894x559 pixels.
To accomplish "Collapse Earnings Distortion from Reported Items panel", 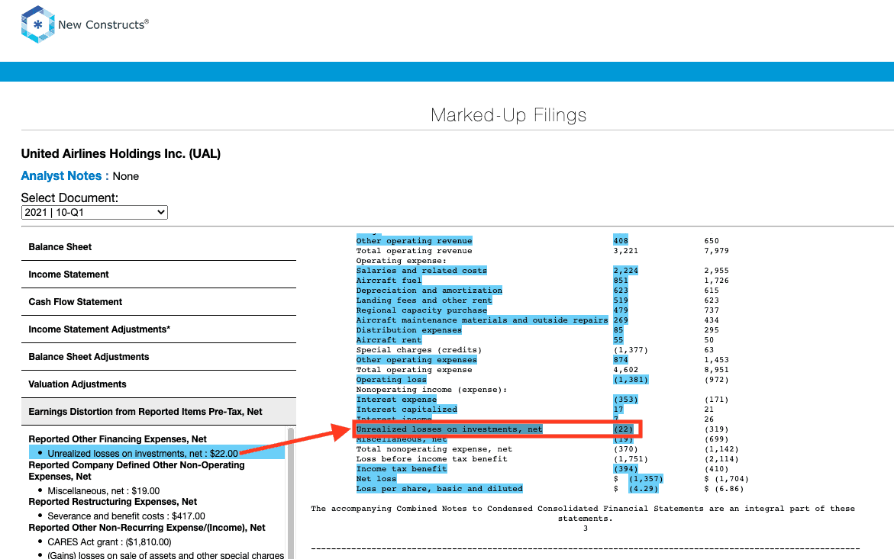I will [x=159, y=412].
